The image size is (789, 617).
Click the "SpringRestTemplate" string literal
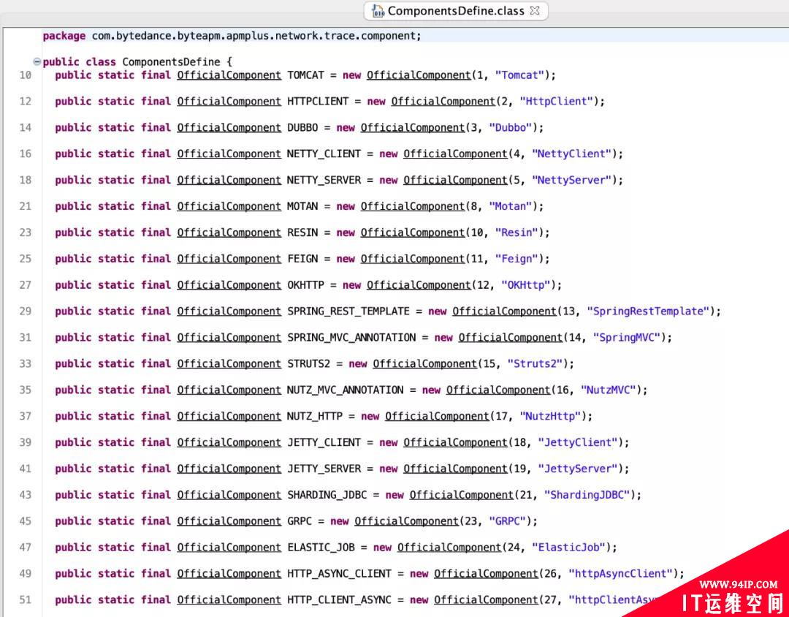point(648,311)
